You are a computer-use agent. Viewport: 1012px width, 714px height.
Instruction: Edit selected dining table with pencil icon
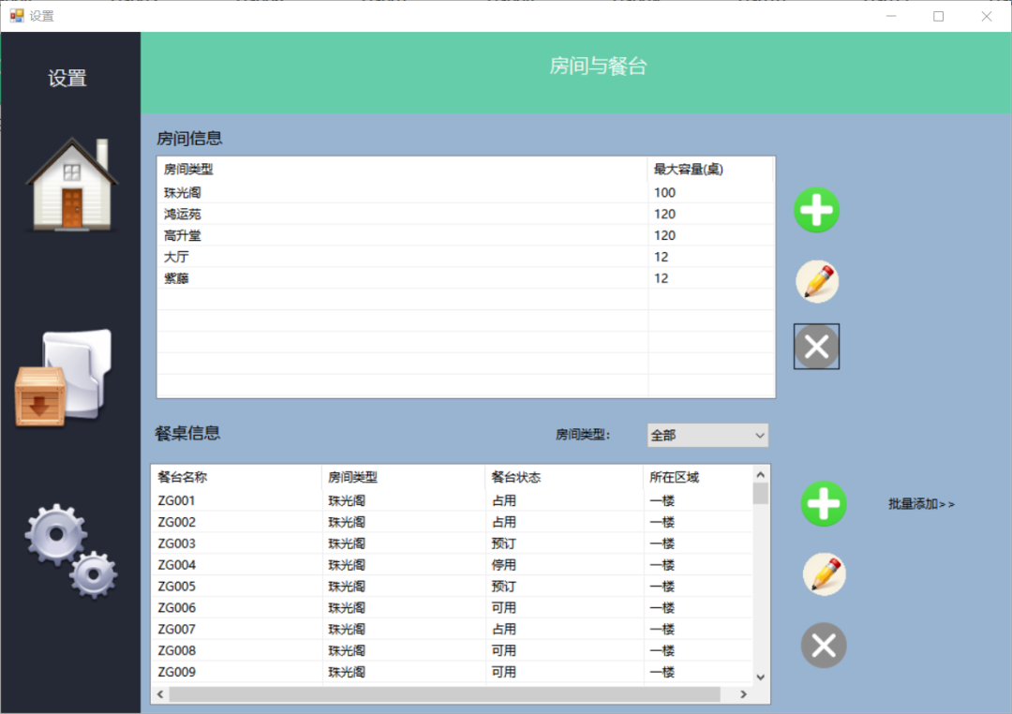click(824, 574)
